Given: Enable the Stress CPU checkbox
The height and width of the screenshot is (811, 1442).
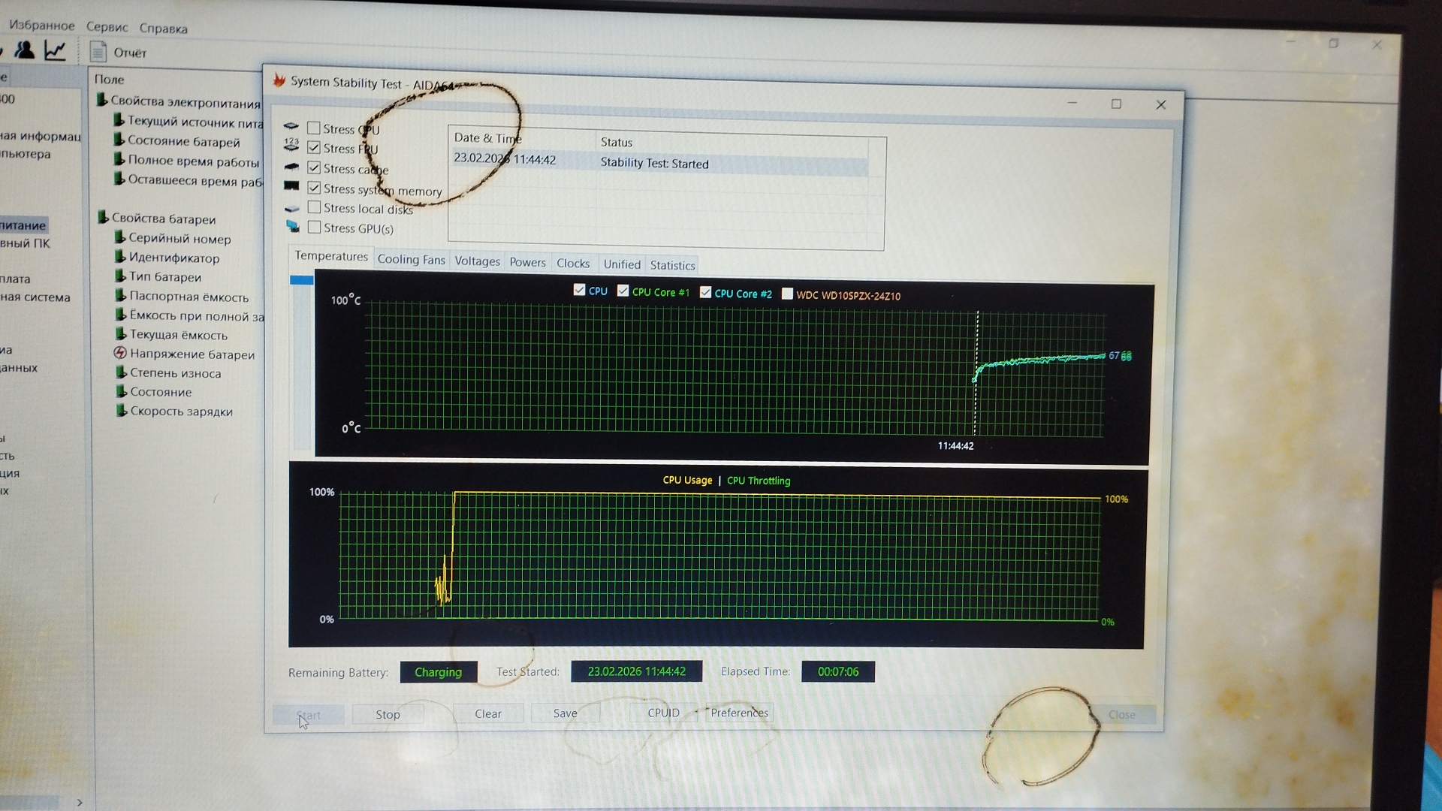Looking at the screenshot, I should point(314,128).
